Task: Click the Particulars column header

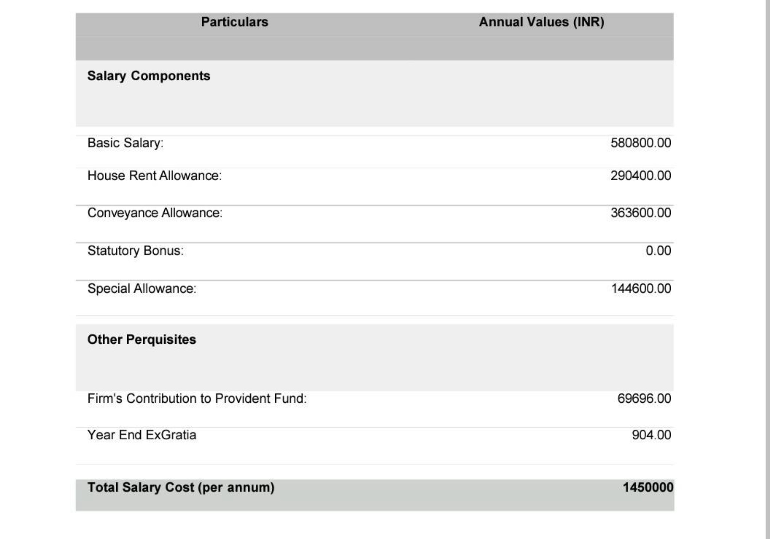Action: tap(235, 22)
